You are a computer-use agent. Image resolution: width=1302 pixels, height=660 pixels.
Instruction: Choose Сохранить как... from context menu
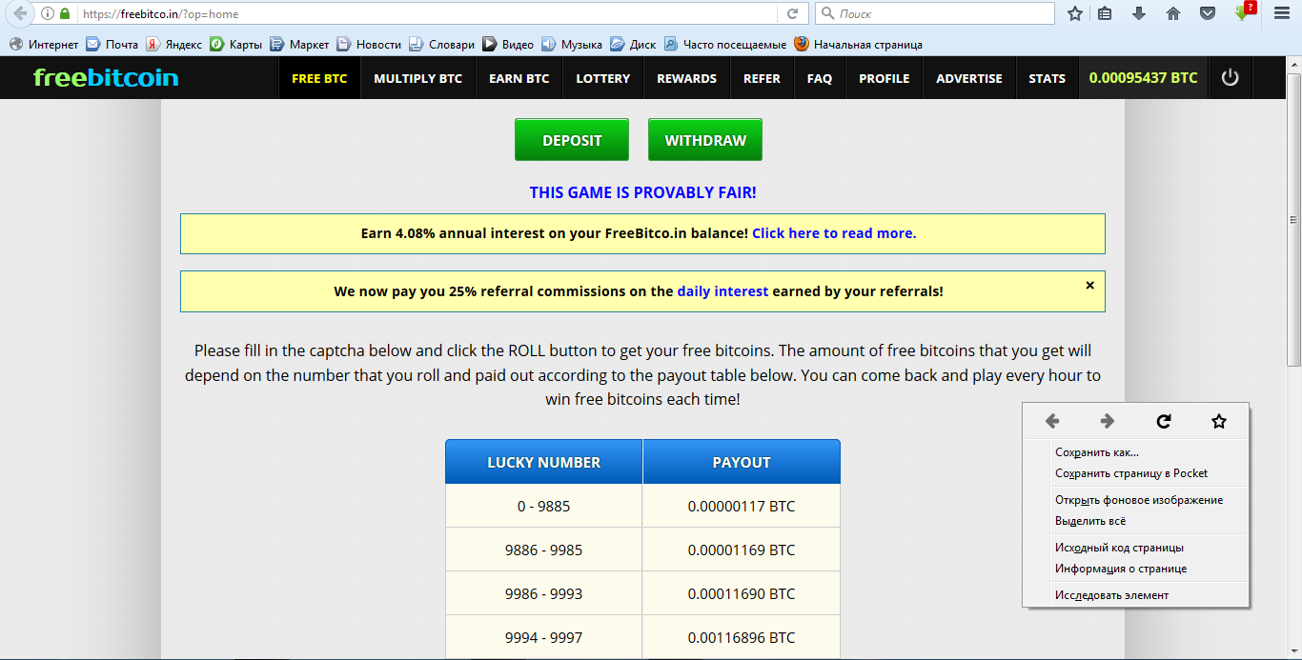(x=1134, y=452)
